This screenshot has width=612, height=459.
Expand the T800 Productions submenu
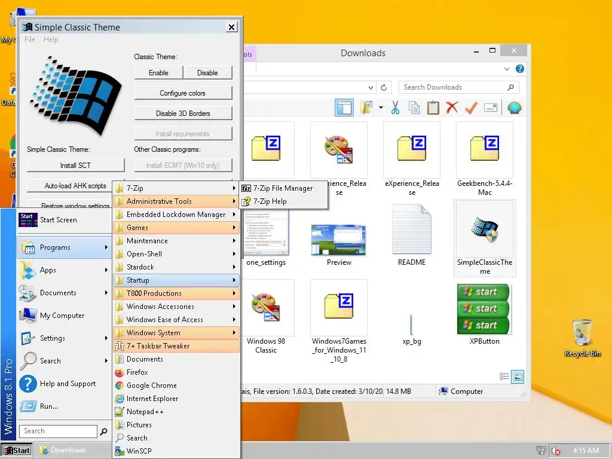coord(176,293)
